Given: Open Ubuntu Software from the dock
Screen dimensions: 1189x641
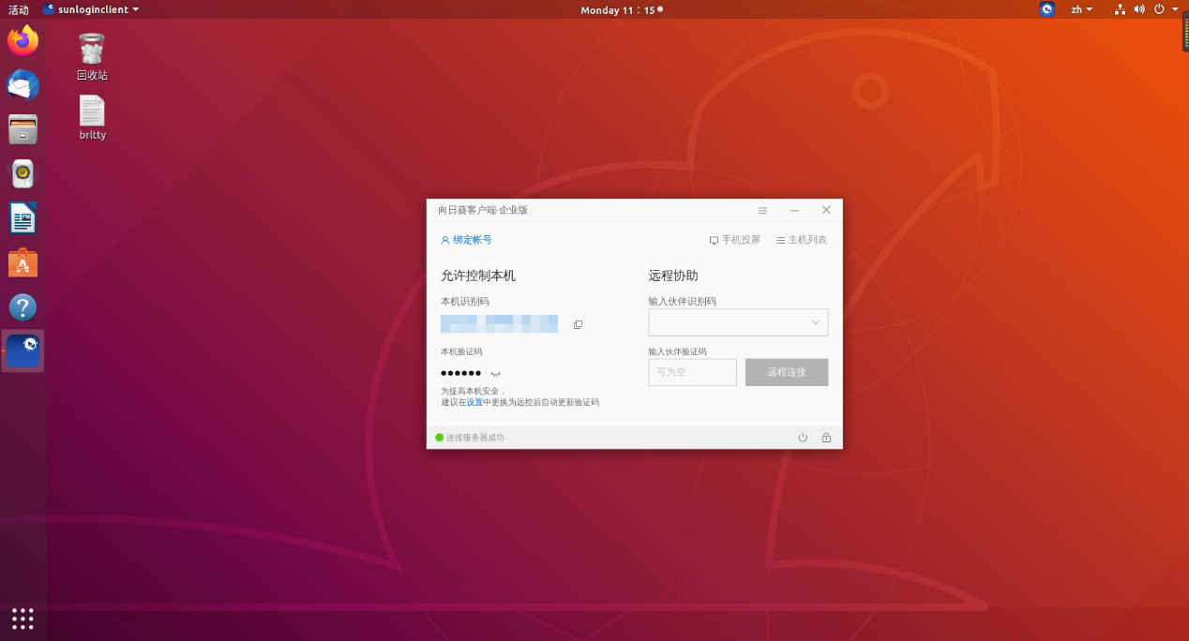Looking at the screenshot, I should click(x=23, y=263).
